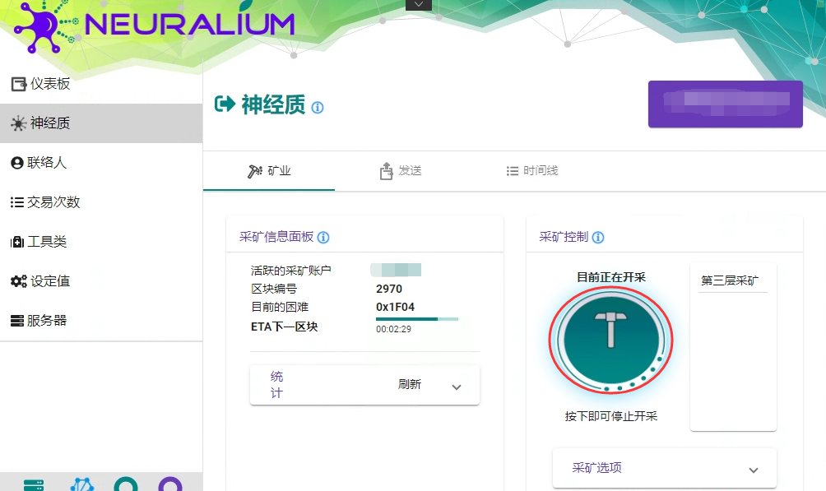Click the server status icon in bottom bar
The width and height of the screenshot is (826, 491).
coord(34,484)
